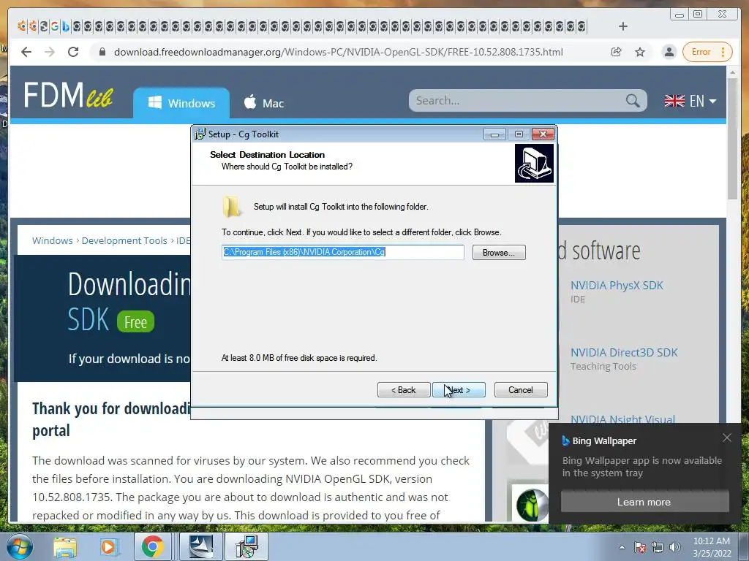
Task: Click the Google favicon tab
Action: click(55, 26)
